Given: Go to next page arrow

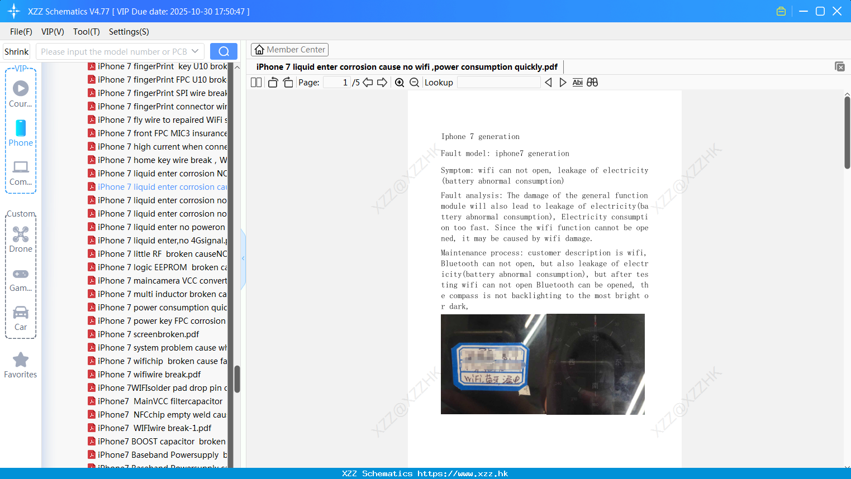Looking at the screenshot, I should pos(382,83).
